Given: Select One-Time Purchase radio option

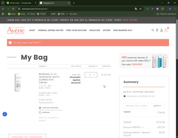Looking at the screenshot, I should [40, 108].
